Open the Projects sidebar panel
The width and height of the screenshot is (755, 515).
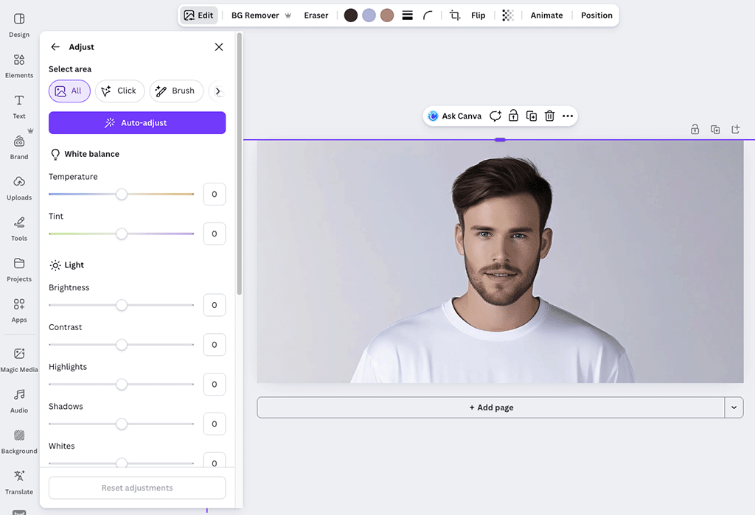pyautogui.click(x=19, y=270)
